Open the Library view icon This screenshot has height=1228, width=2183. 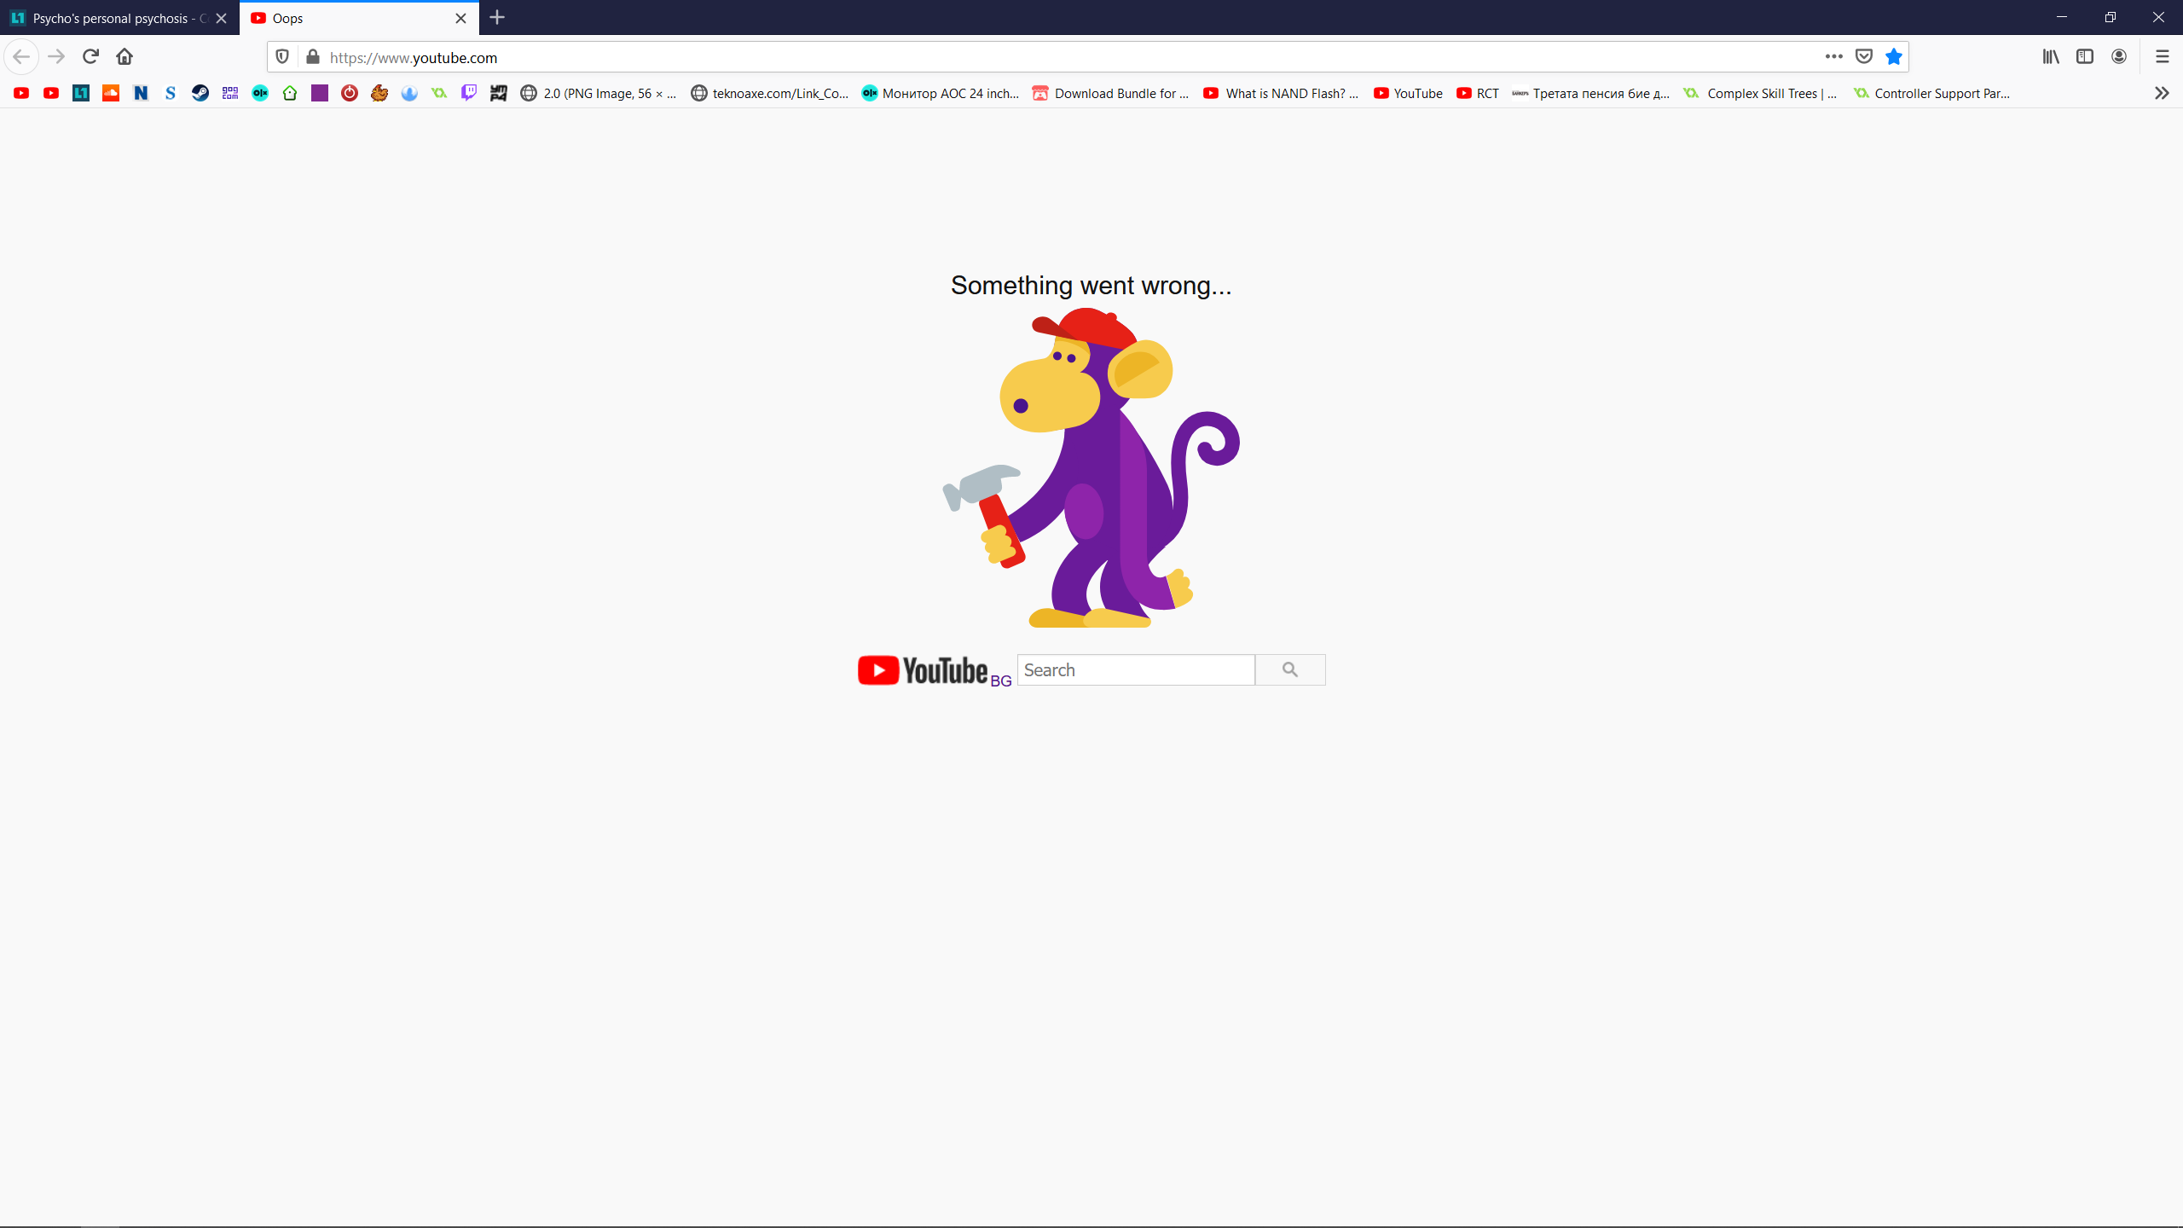coord(2051,57)
